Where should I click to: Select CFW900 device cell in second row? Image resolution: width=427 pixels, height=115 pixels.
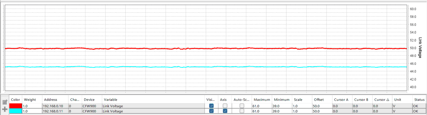coord(92,111)
